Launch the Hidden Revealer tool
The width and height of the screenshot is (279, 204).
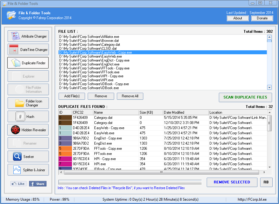pyautogui.click(x=28, y=130)
